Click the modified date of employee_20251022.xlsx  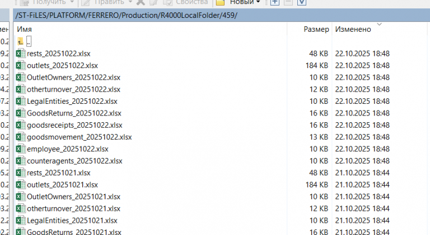point(362,149)
